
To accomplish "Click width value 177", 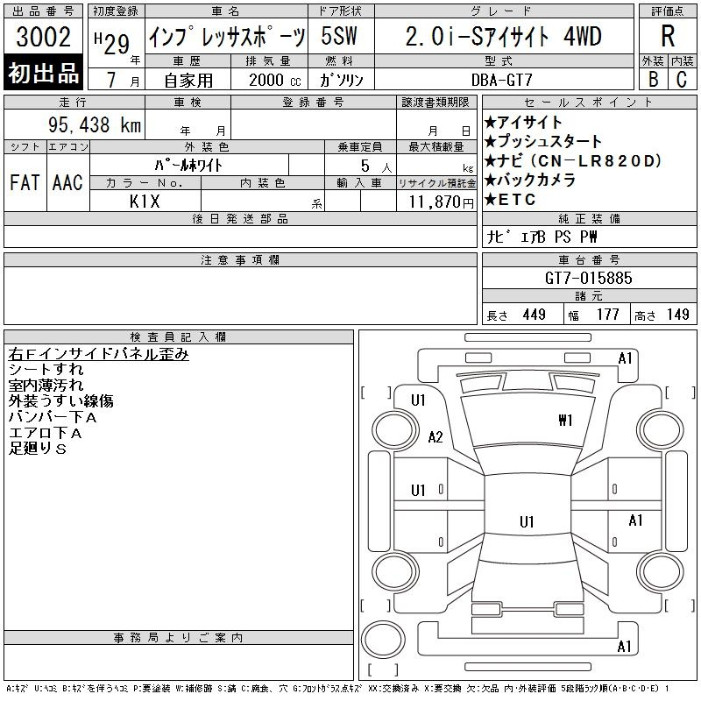I will [x=607, y=315].
